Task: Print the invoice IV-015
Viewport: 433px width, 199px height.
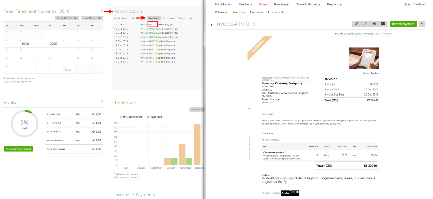Action: click(374, 24)
